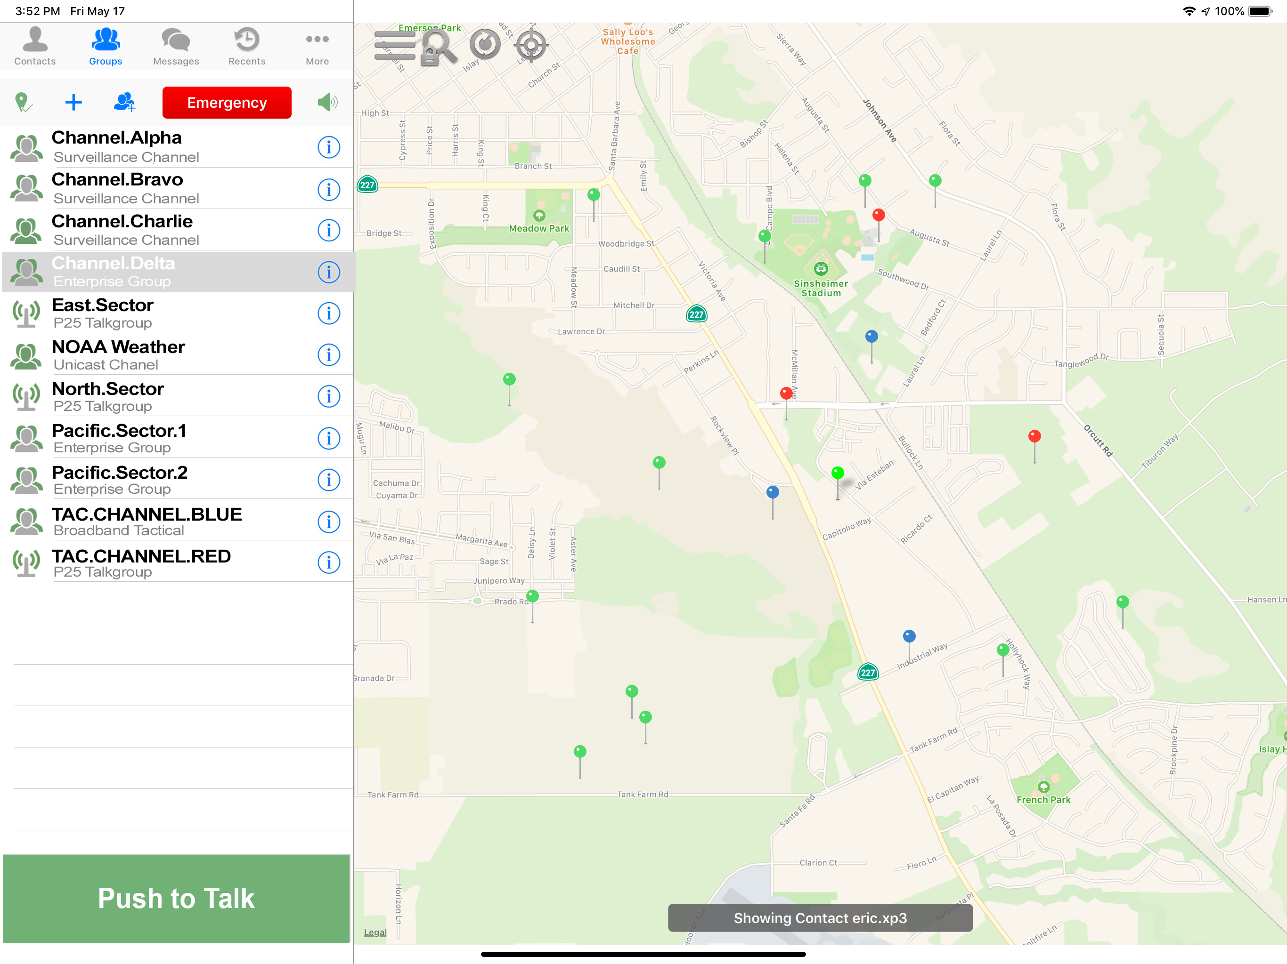Open the Contacts tab
1287x964 pixels.
click(35, 47)
